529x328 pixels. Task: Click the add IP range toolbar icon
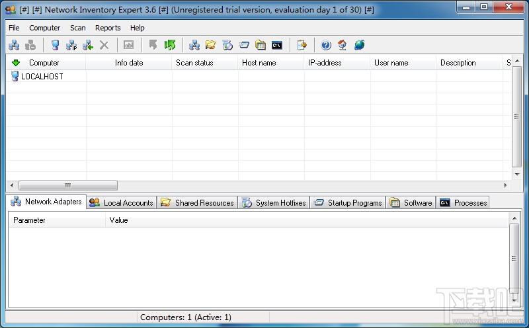click(71, 45)
